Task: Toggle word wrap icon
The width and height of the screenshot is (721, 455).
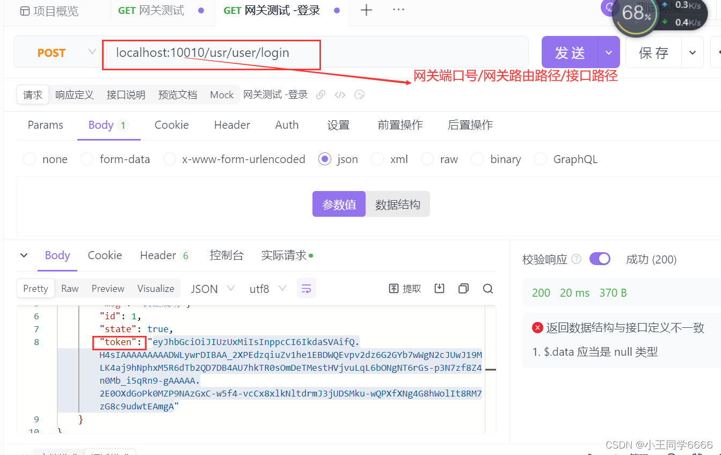Action: 307,288
